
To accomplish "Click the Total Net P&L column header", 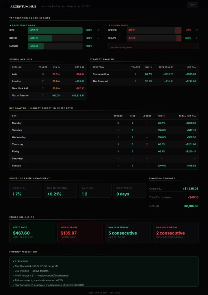I will point(187,116).
